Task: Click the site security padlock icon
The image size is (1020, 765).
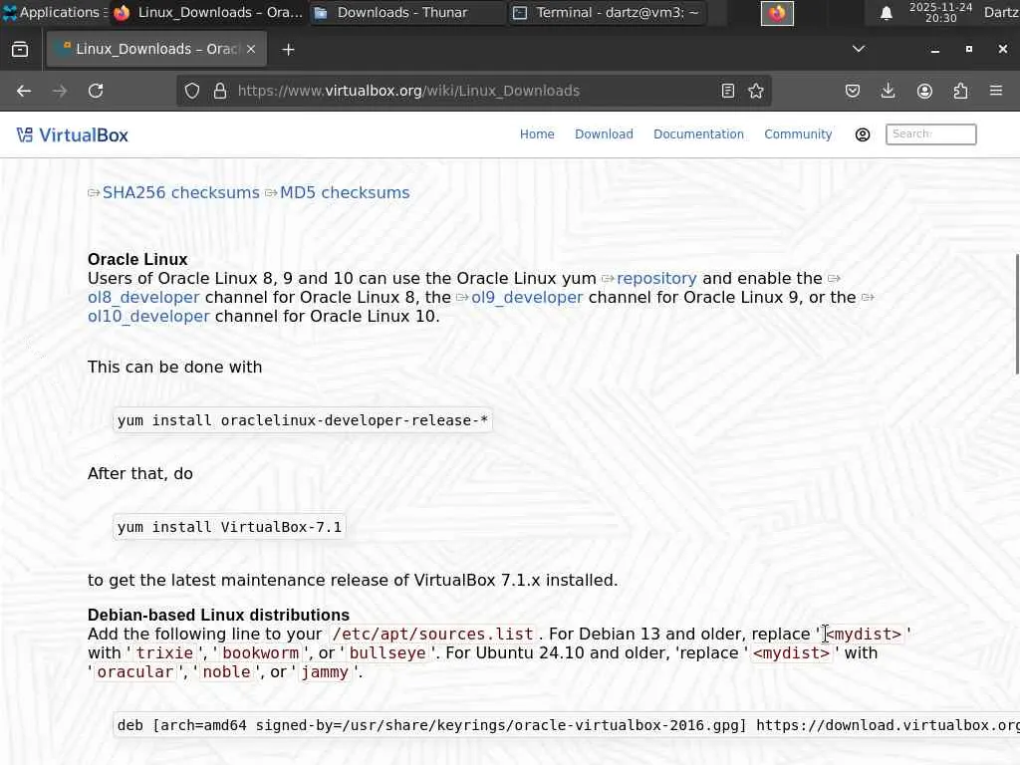Action: (x=220, y=91)
